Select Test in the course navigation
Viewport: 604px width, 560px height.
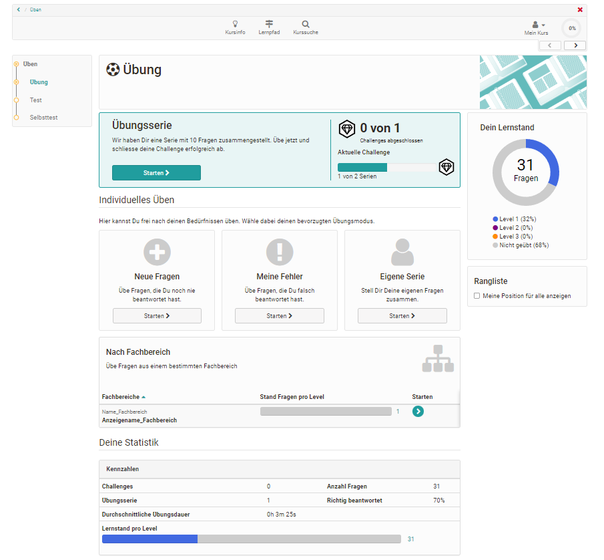coord(36,100)
